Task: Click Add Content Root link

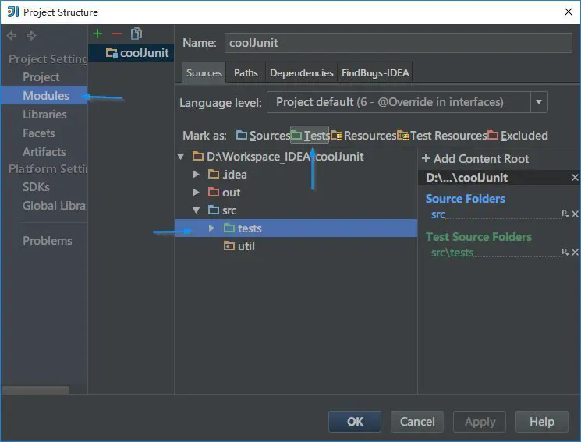Action: click(475, 159)
